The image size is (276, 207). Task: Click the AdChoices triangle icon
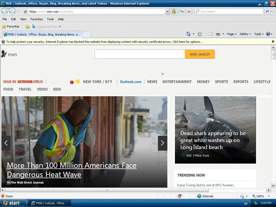(163, 74)
